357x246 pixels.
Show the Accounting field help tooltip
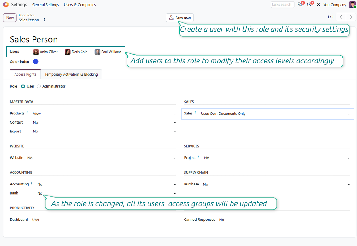pyautogui.click(x=31, y=183)
